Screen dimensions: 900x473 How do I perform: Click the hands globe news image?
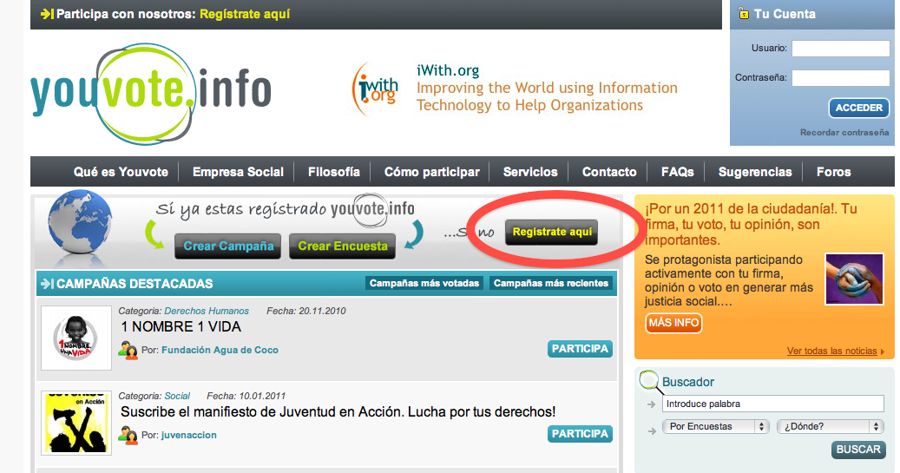[x=853, y=279]
